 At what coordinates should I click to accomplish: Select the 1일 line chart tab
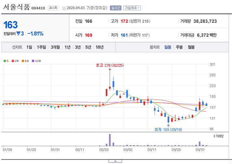tap(29, 47)
